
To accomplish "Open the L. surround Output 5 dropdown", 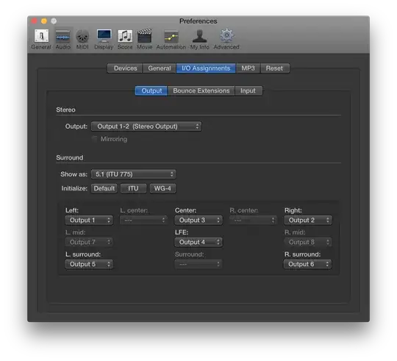I will (x=89, y=264).
